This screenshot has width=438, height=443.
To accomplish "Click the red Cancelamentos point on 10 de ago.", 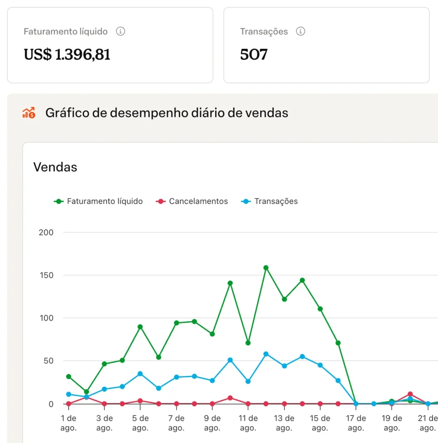I will (x=230, y=398).
